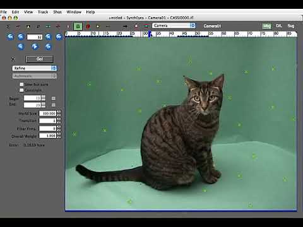303x227 pixels.
Task: Click the red ball toolbar icon
Action: pos(88,26)
